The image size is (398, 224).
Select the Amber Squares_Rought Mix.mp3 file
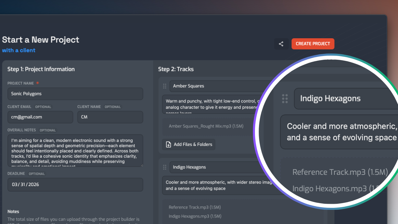tap(206, 126)
